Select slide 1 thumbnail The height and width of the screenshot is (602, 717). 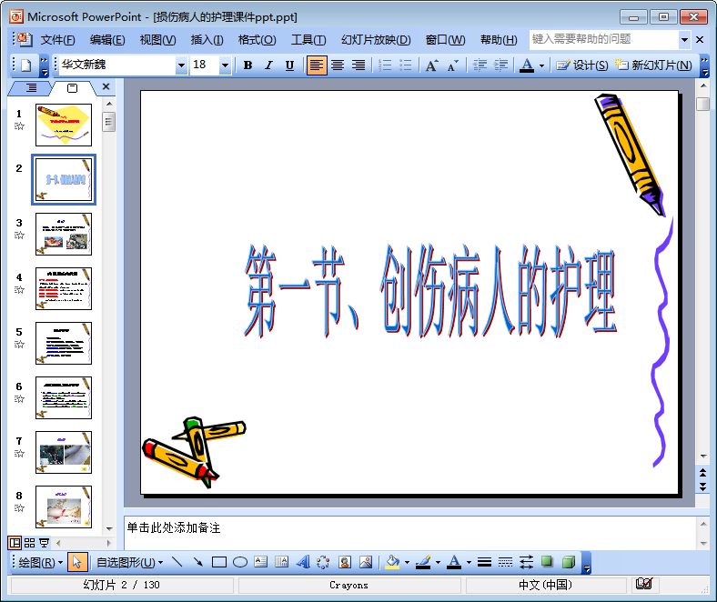[x=64, y=125]
